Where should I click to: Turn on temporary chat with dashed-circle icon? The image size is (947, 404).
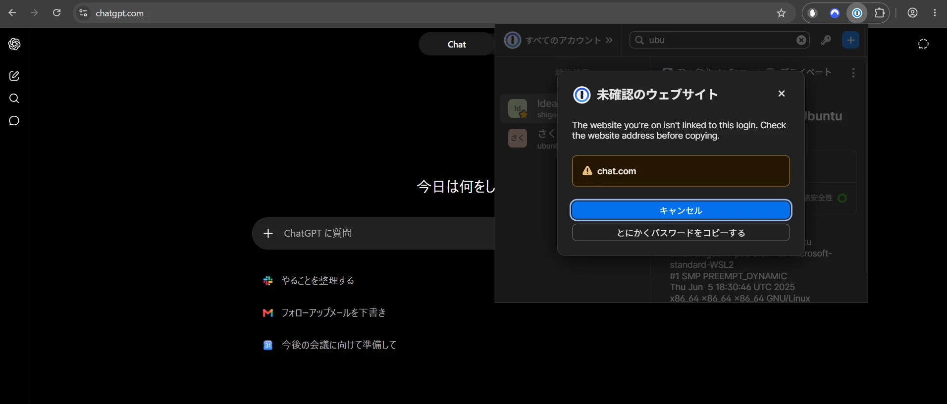tap(923, 44)
